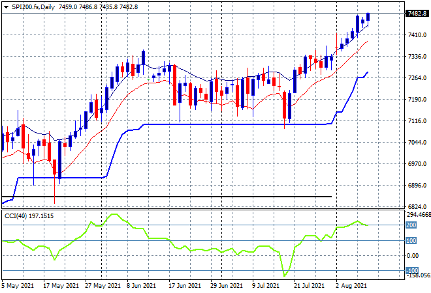Viewport: 431px width, 293px height.
Task: Click the 6970.0 price axis label
Action: 417,163
